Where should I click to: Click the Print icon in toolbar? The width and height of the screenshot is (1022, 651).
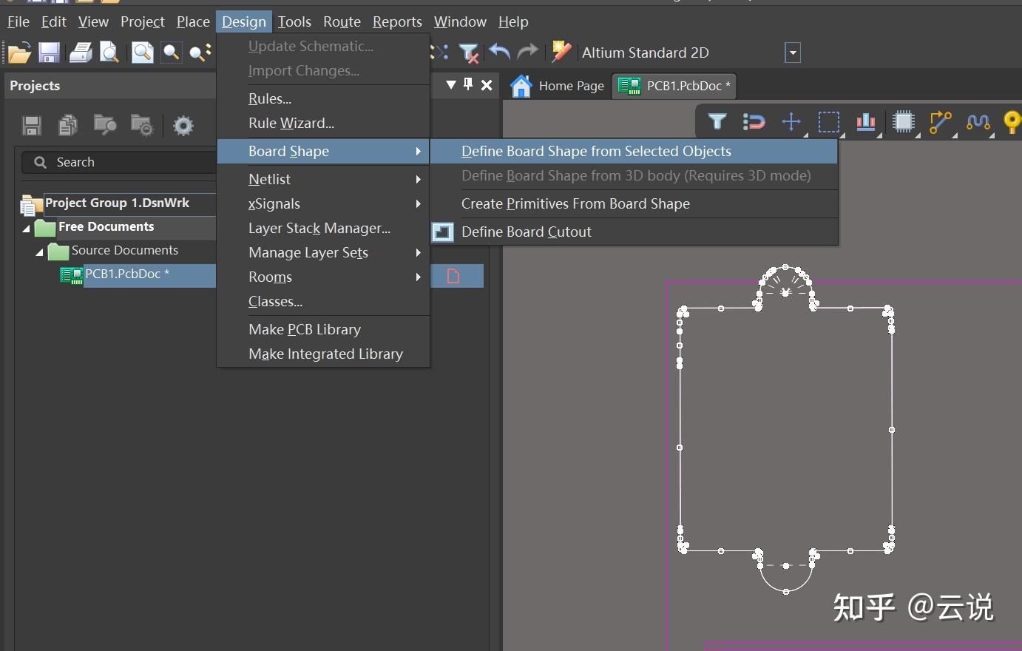[x=81, y=53]
